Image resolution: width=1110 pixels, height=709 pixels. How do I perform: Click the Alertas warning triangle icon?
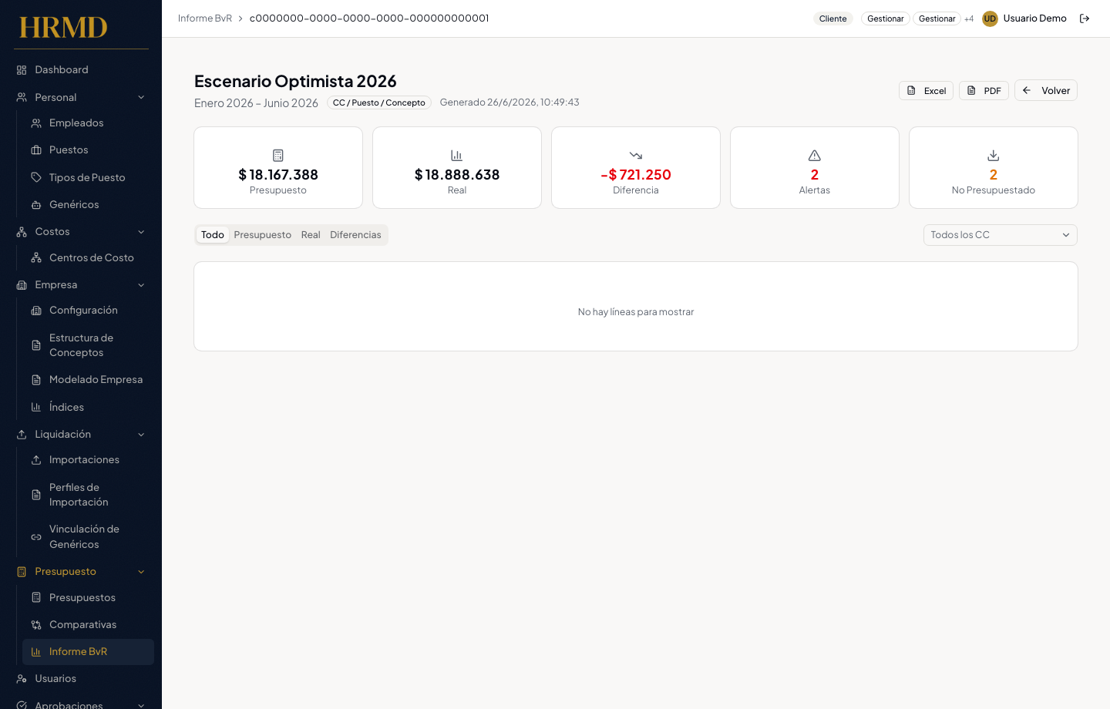[815, 156]
